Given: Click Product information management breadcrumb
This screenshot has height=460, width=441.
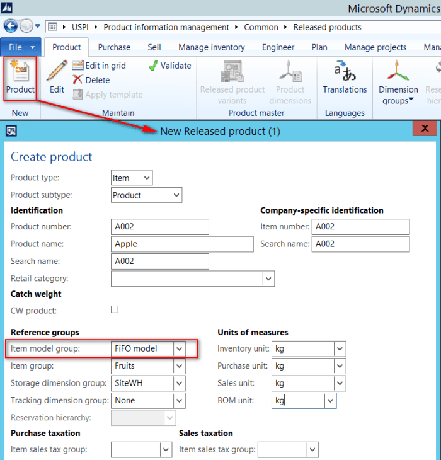Looking at the screenshot, I should [166, 27].
